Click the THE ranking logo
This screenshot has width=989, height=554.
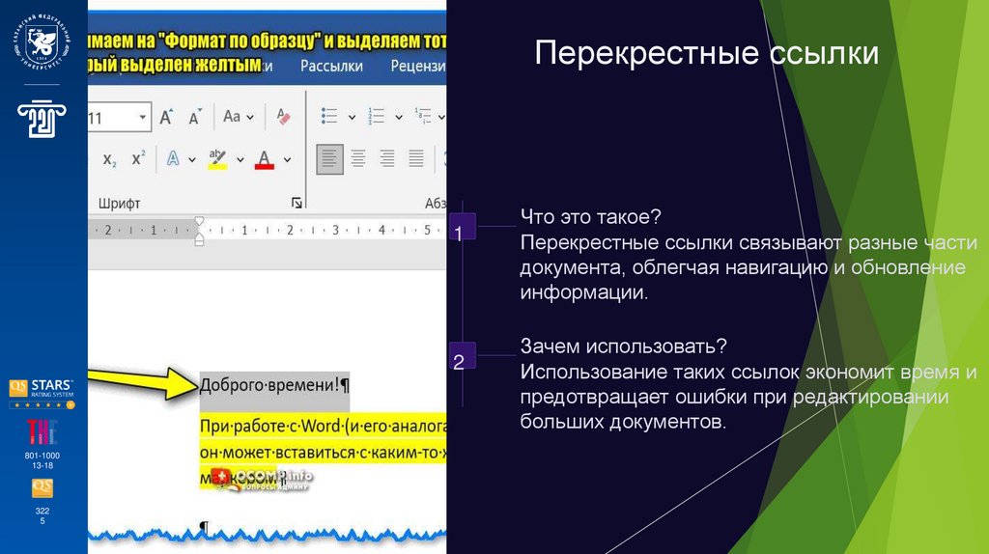[42, 431]
